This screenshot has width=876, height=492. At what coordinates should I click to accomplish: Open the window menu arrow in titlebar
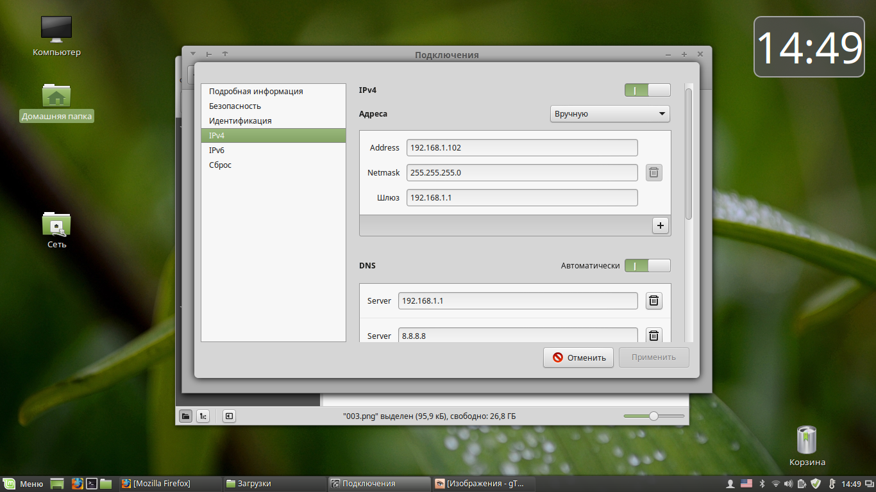[193, 54]
